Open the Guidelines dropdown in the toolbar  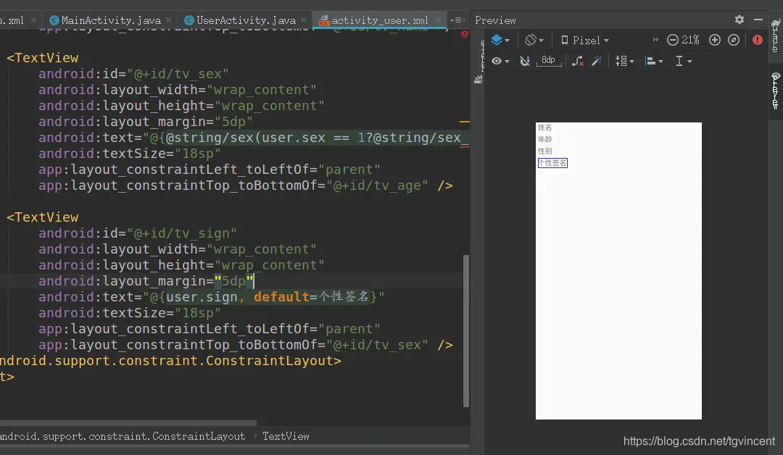683,61
